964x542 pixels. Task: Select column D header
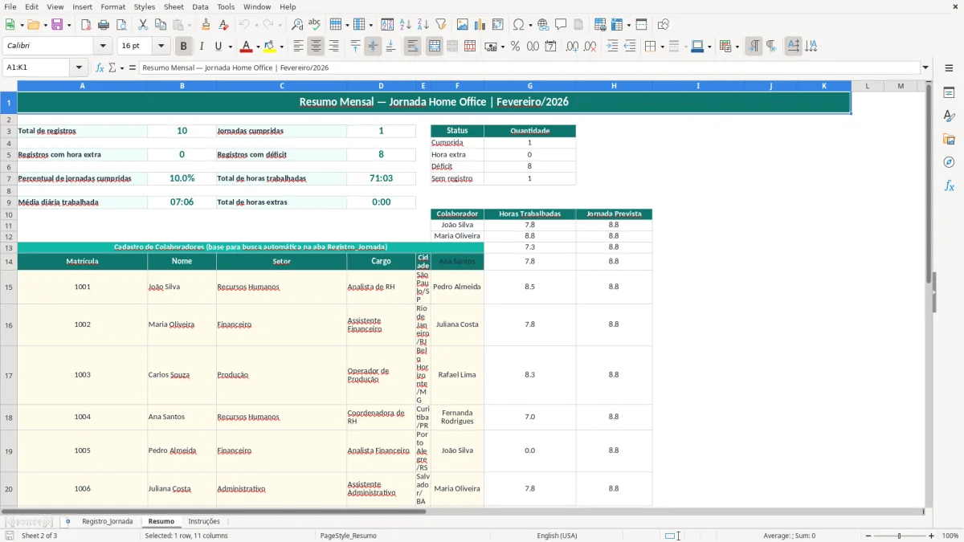381,85
